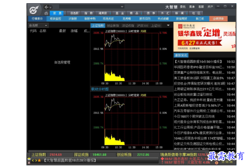Viewport: 247px width, 166px height.
Task: Click the back arrow navigation button
Action: [46, 7]
